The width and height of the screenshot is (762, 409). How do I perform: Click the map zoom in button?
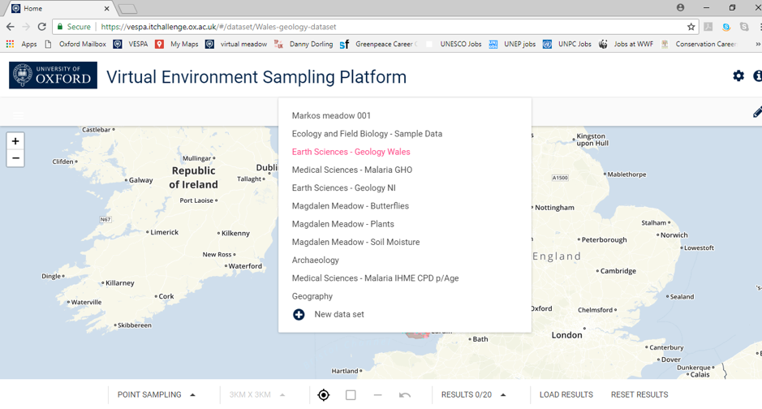pos(15,141)
